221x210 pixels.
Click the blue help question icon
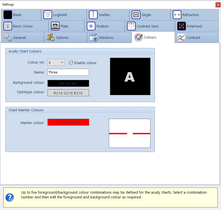pos(10,197)
